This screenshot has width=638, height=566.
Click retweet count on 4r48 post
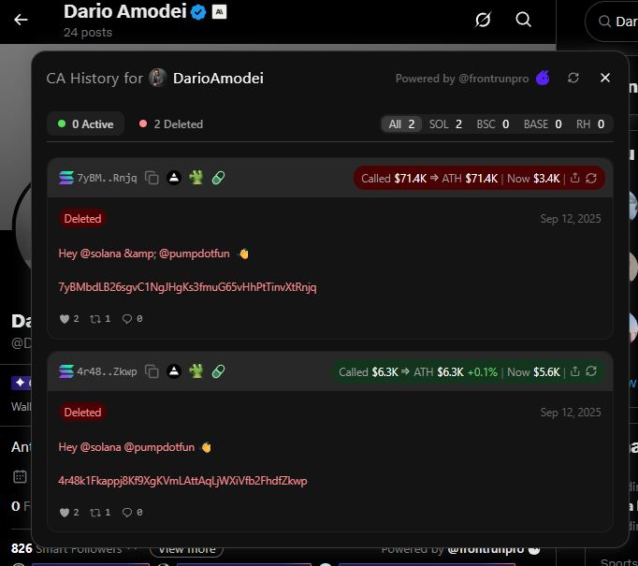pos(100,513)
